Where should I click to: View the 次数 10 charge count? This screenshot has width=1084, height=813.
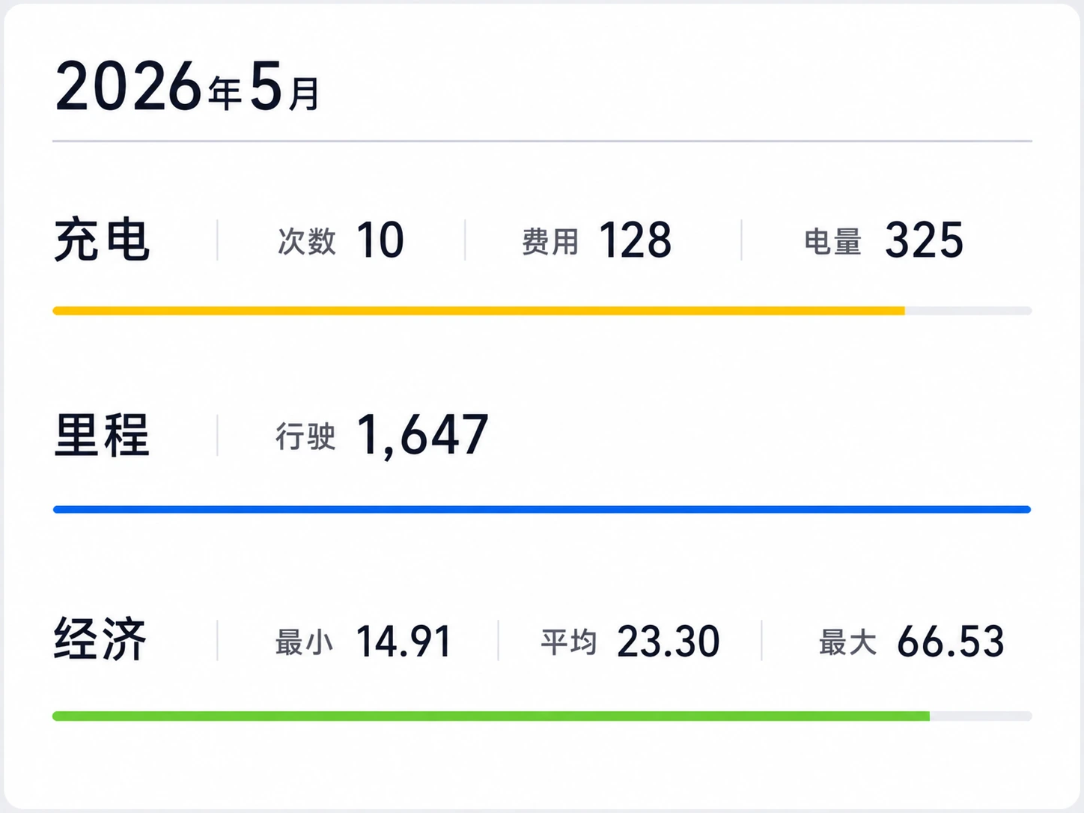(x=341, y=240)
